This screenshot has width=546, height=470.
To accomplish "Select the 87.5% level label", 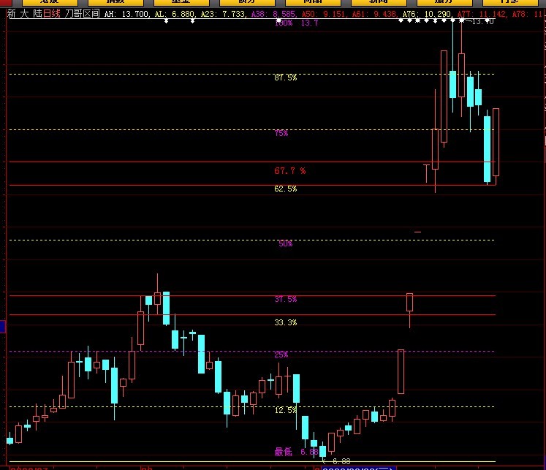I will click(x=286, y=77).
